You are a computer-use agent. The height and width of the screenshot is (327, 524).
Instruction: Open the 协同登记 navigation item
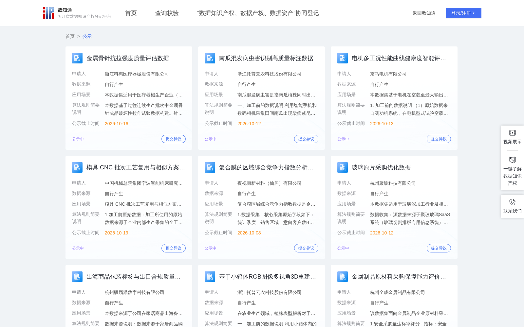(x=258, y=13)
